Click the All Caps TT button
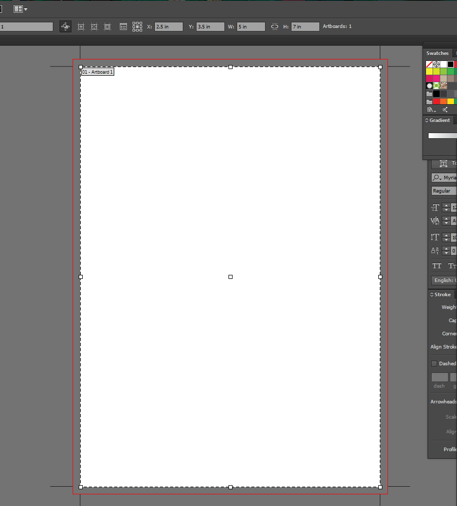This screenshot has height=506, width=457. [x=437, y=266]
